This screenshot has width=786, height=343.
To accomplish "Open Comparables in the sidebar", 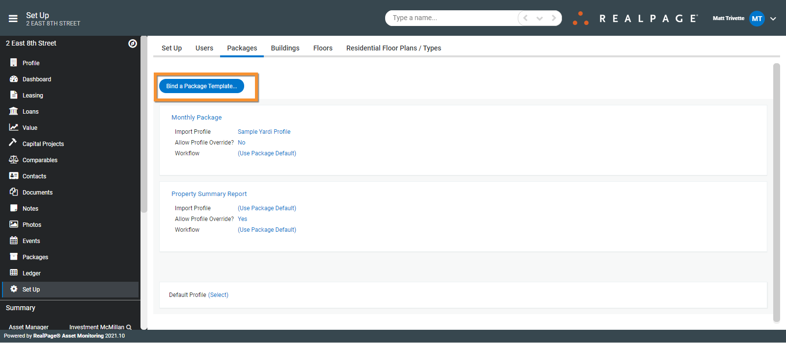I will point(40,160).
